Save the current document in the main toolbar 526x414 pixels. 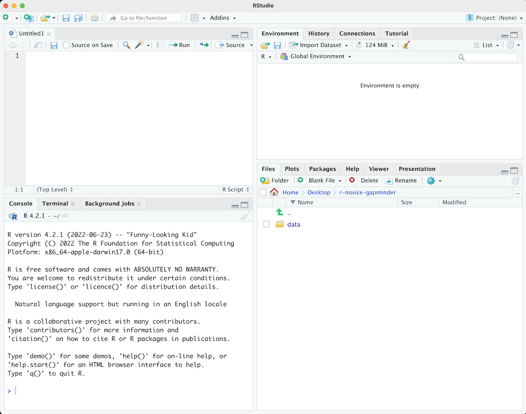(66, 18)
